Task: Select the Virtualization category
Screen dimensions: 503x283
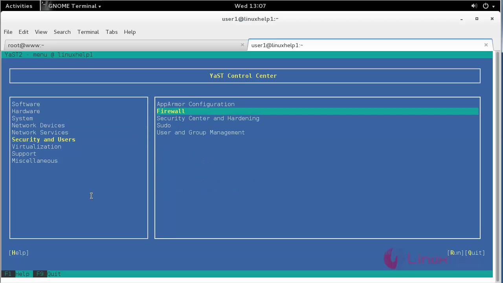Action: (x=37, y=147)
